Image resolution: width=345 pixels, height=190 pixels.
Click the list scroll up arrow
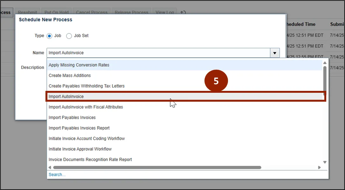pyautogui.click(x=325, y=63)
